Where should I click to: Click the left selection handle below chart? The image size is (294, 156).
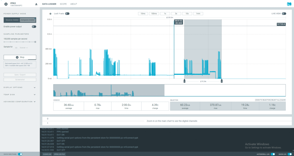point(184,81)
